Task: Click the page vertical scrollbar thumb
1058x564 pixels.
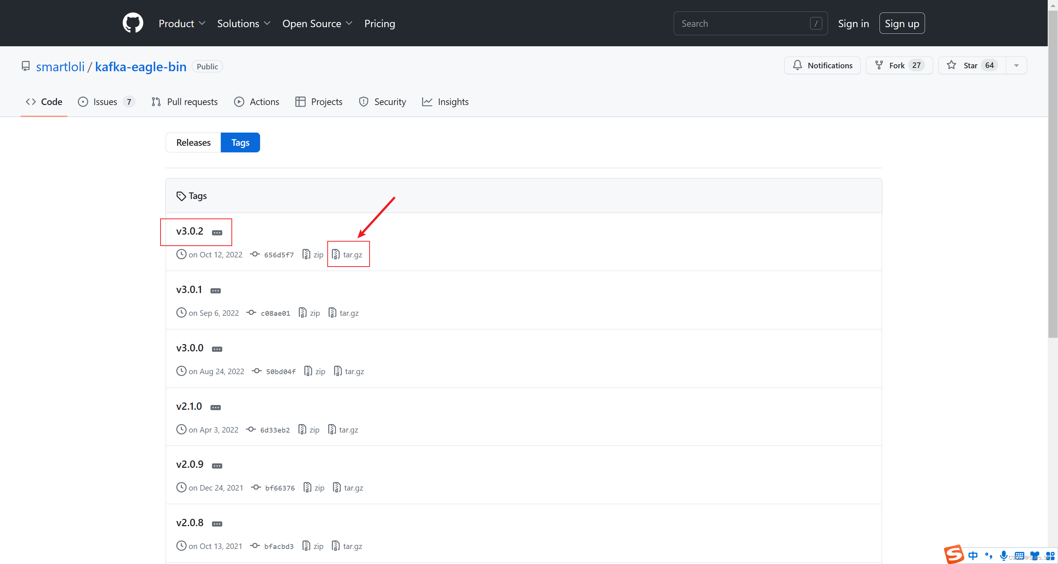Action: (x=1052, y=174)
